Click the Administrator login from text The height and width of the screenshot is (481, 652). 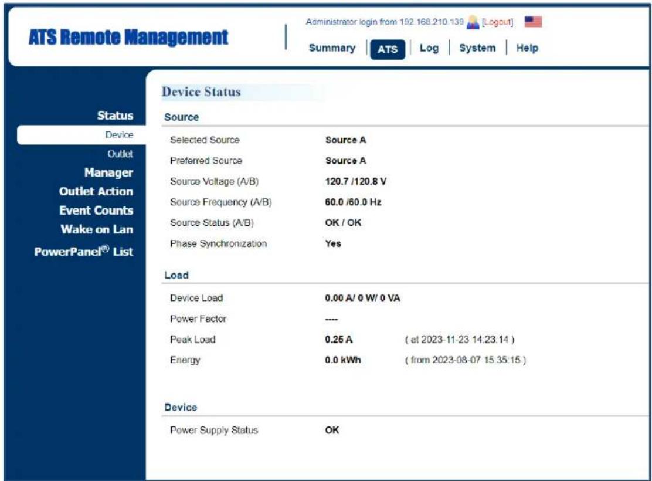pos(385,22)
